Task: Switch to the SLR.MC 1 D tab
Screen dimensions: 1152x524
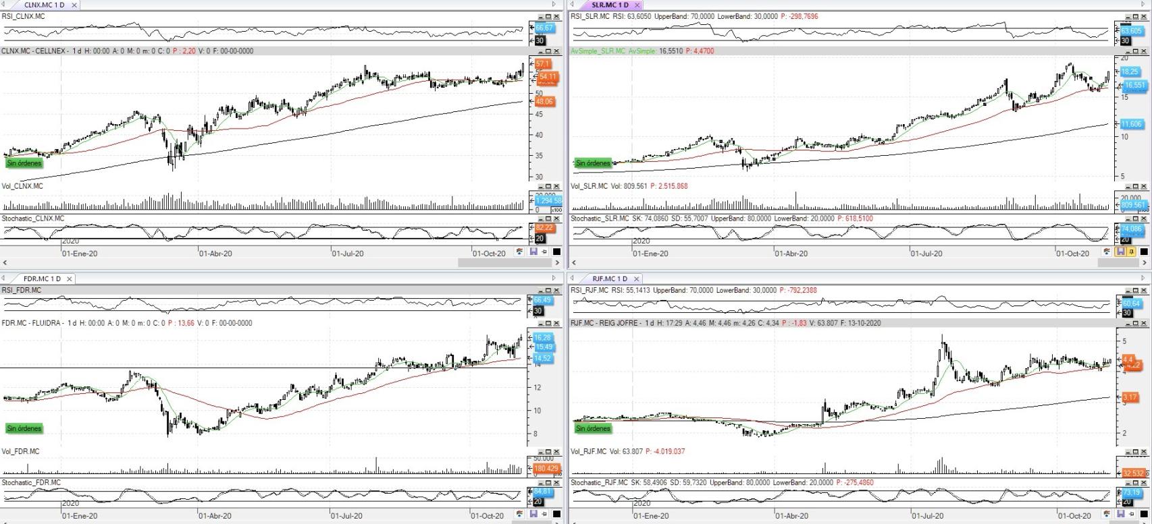Action: (x=610, y=5)
